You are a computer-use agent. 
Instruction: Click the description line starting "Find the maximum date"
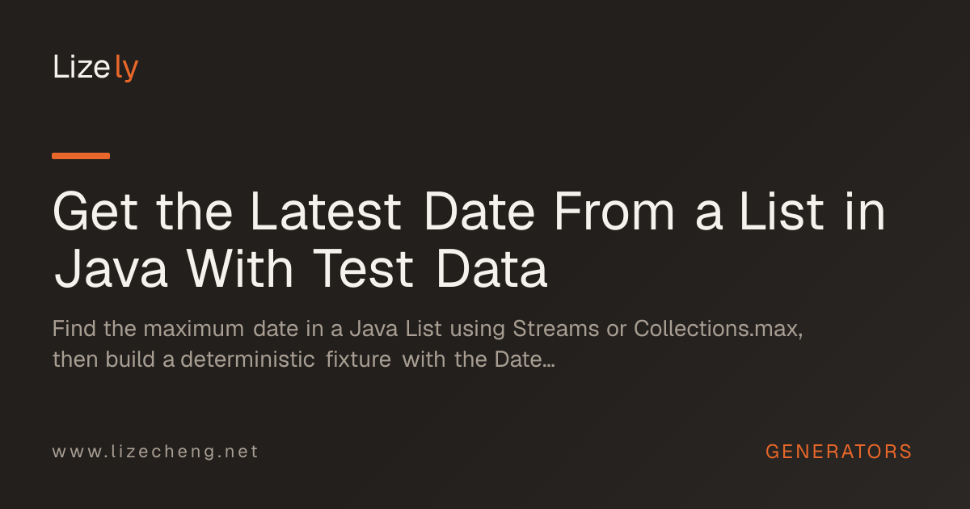pyautogui.click(x=428, y=330)
